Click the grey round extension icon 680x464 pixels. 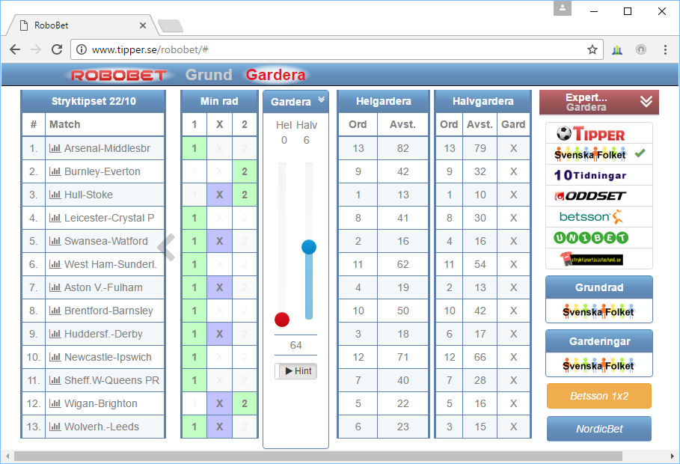(x=641, y=49)
